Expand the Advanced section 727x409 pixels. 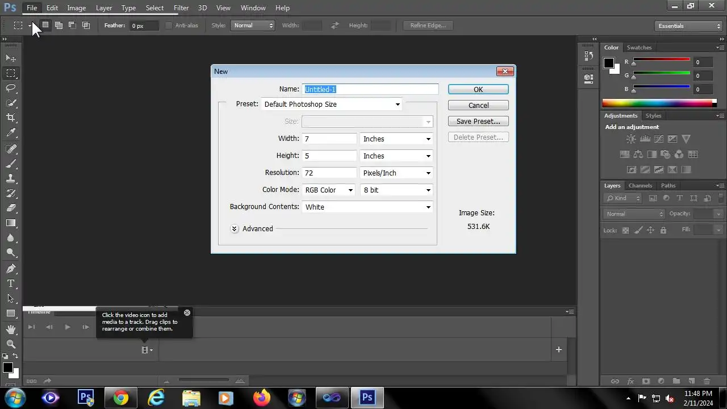click(235, 229)
